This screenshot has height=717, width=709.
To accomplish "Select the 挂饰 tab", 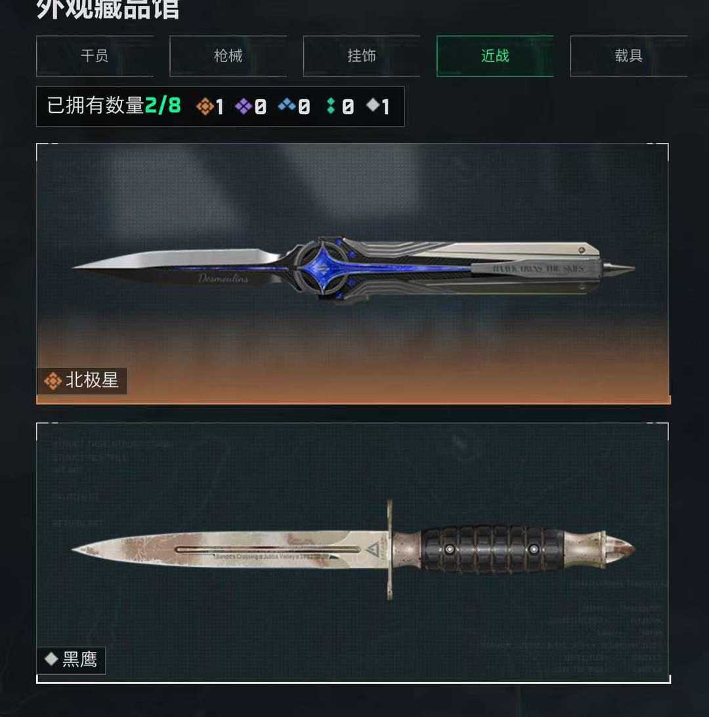I will tap(362, 56).
